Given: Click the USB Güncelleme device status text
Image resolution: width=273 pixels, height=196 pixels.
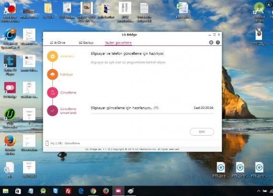Looking at the screenshot, I should (x=65, y=143).
